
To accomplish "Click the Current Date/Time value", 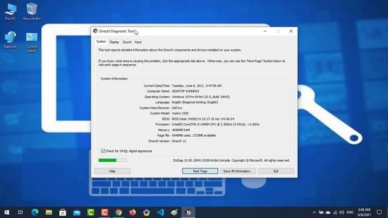I will pos(196,86).
